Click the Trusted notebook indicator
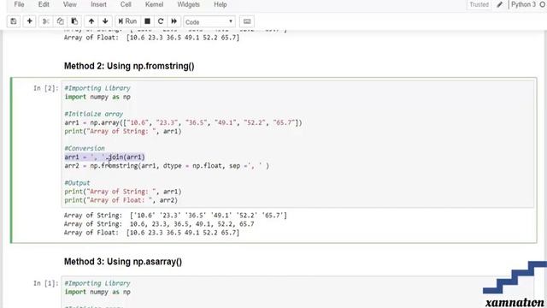The height and width of the screenshot is (308, 547). click(479, 4)
